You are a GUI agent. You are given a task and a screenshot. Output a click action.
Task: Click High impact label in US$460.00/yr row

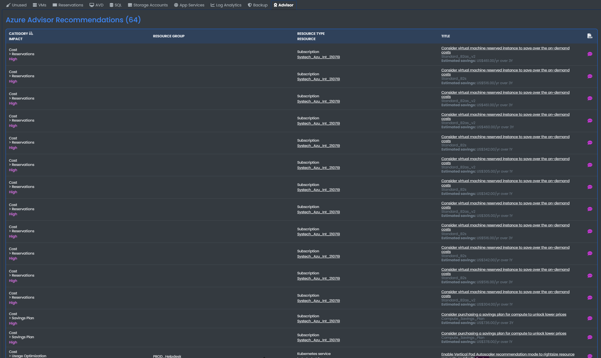(13, 125)
